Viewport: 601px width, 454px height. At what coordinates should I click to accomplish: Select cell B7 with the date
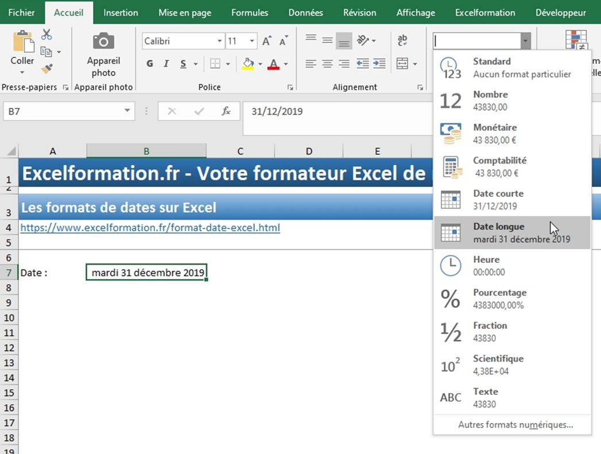(x=146, y=273)
